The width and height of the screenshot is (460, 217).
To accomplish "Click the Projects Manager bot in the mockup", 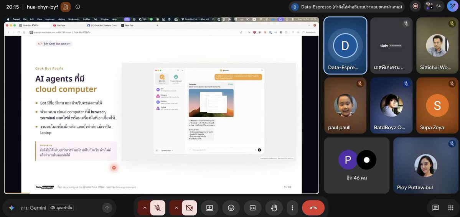I will [176, 78].
